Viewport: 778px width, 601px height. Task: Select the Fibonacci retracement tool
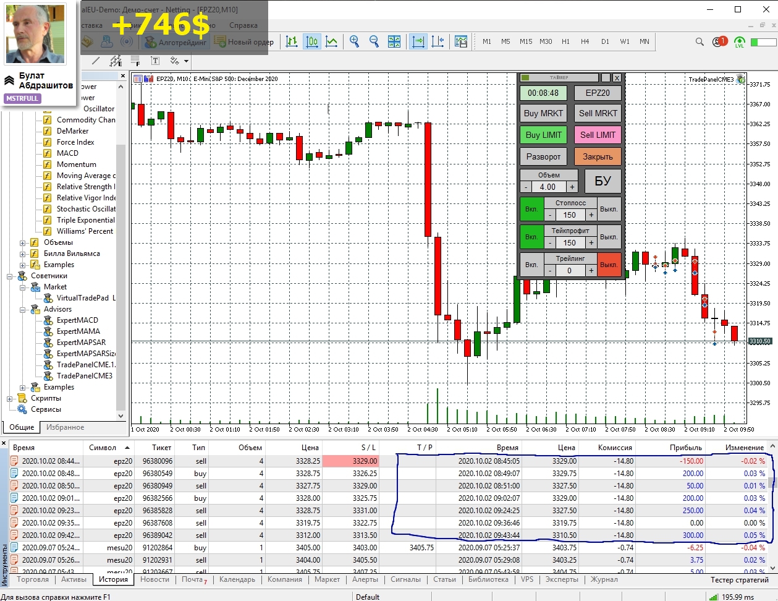[135, 61]
